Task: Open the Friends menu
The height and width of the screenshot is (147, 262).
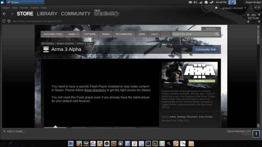Action: pos(24,8)
